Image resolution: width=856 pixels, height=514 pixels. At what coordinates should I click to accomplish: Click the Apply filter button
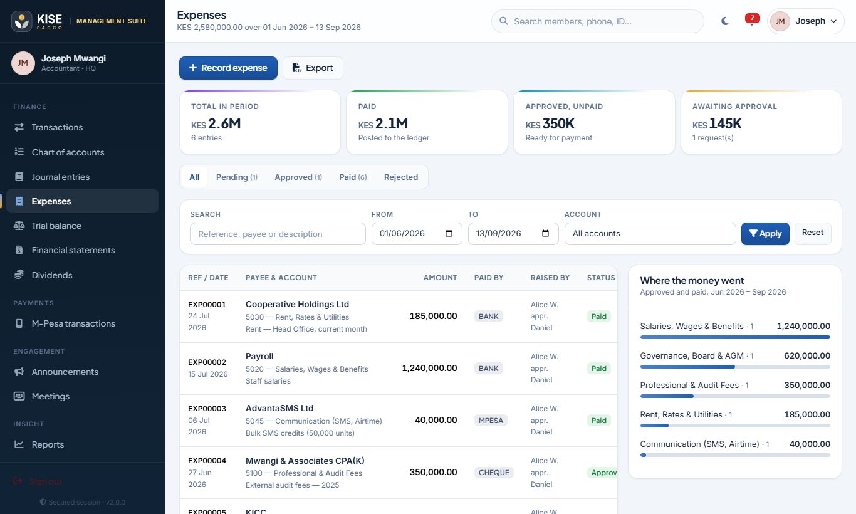point(765,234)
